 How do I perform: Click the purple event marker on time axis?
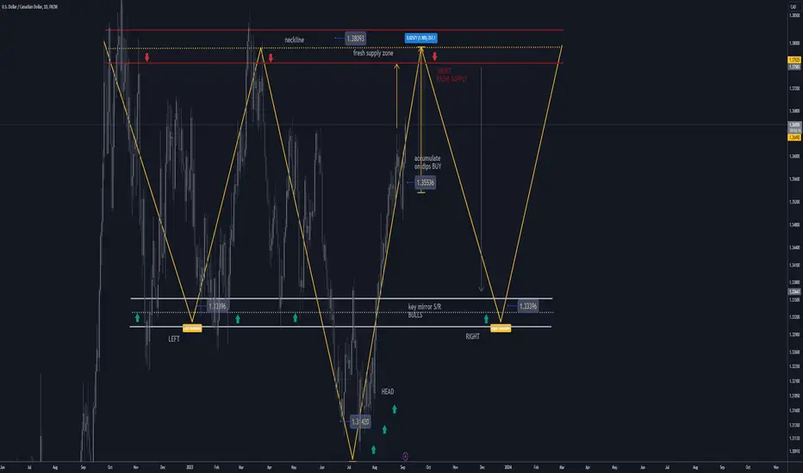(x=405, y=456)
